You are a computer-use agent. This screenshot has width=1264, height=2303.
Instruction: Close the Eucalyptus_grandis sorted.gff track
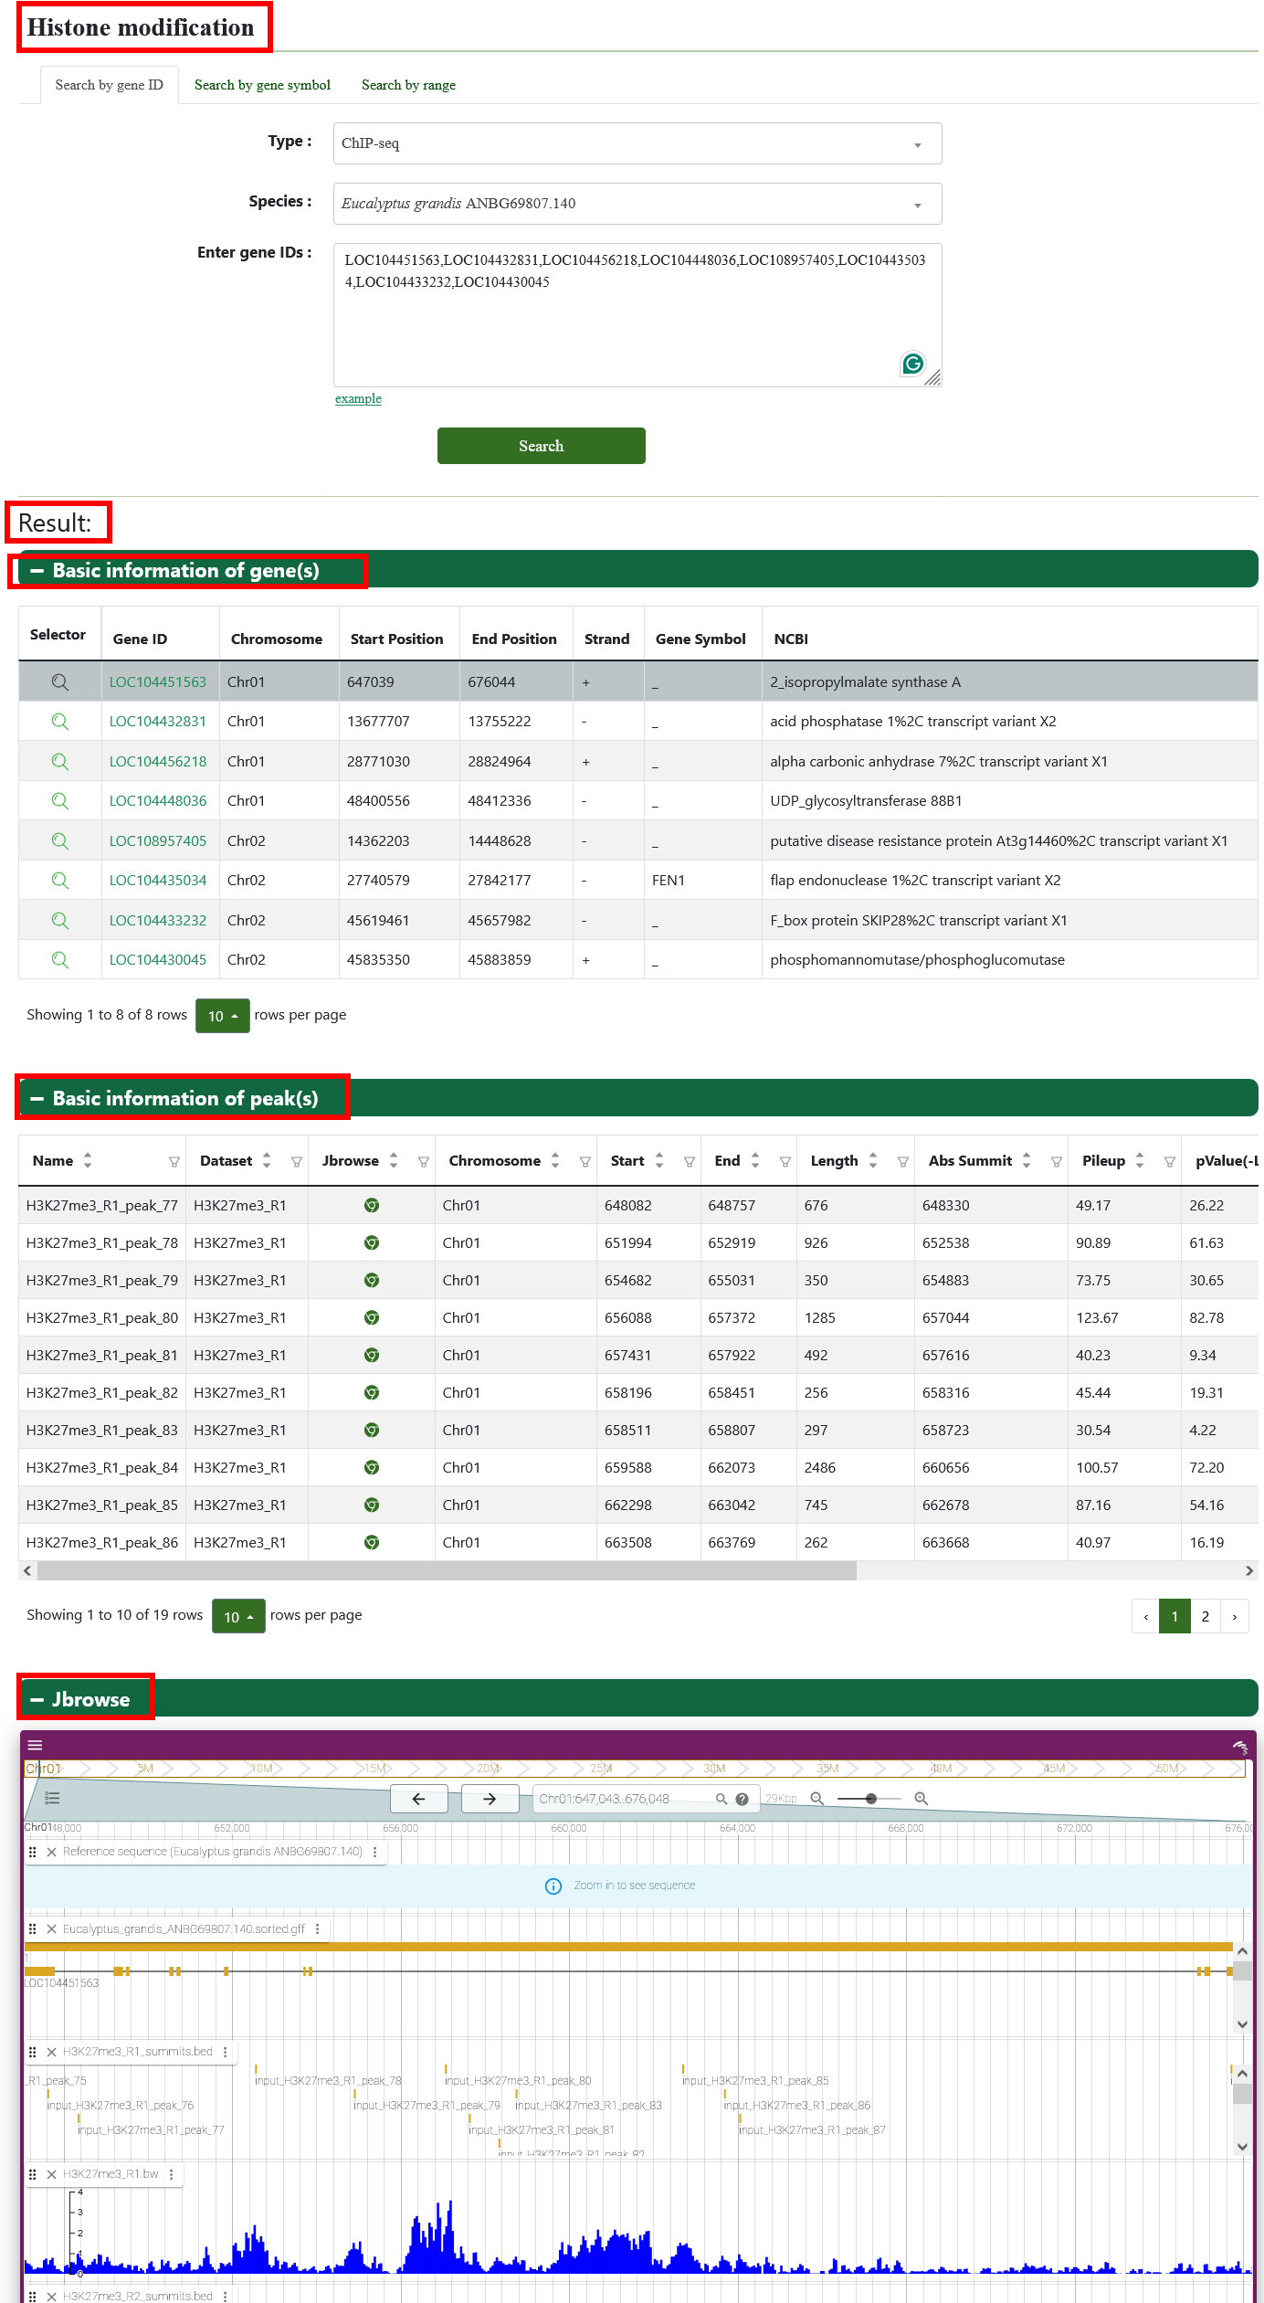point(52,1928)
